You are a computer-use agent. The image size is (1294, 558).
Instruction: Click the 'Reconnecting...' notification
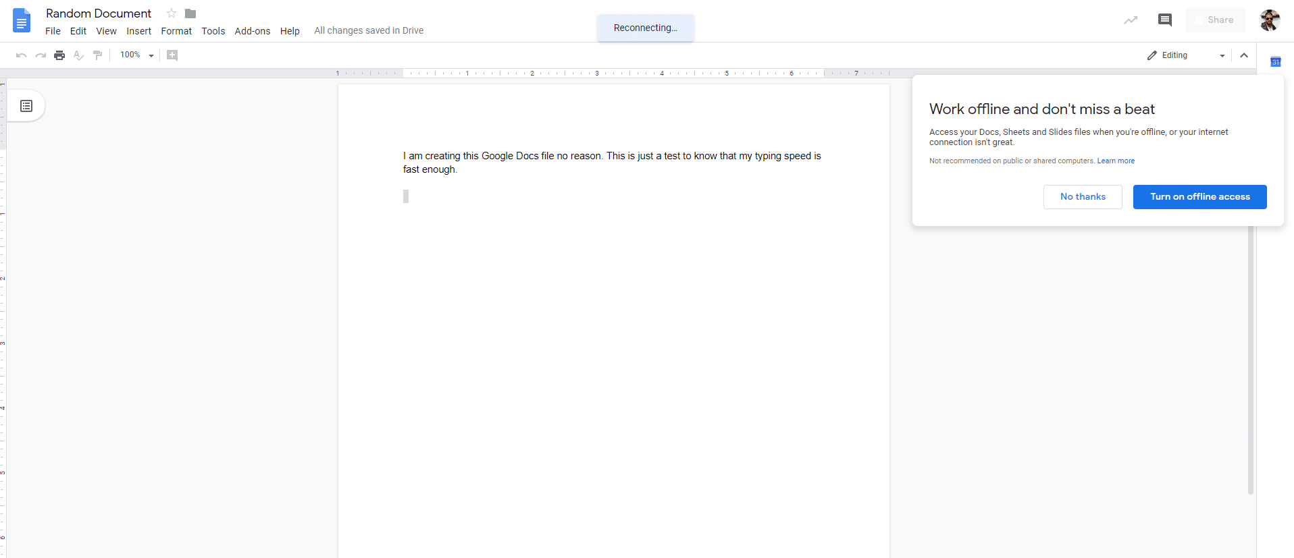(646, 28)
